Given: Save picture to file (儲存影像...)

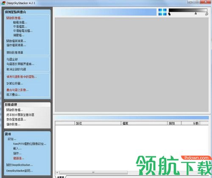Looking at the screenshot, I should [13, 124].
